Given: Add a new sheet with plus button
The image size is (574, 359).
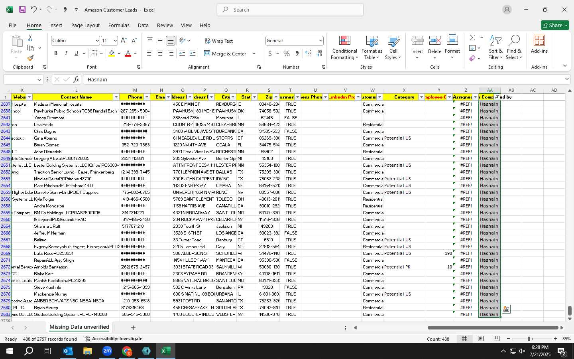Looking at the screenshot, I should pos(133,327).
